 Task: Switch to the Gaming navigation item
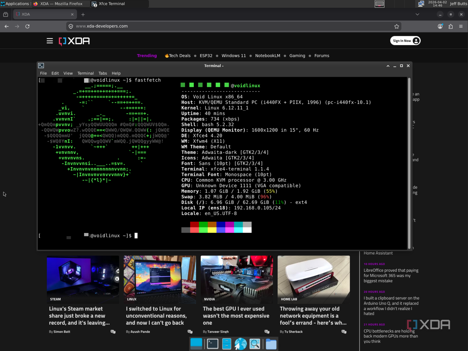pyautogui.click(x=297, y=56)
